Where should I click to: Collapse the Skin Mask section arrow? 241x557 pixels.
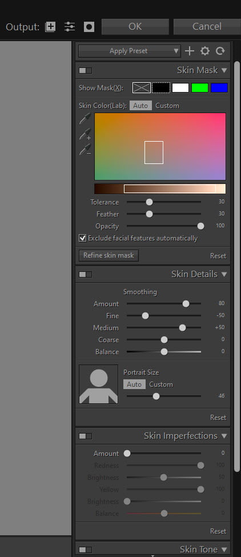(x=224, y=70)
